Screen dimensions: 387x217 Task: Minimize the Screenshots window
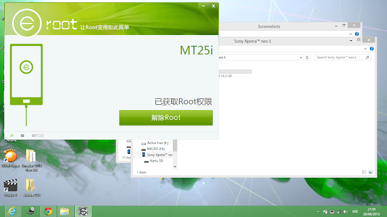[x=336, y=25]
